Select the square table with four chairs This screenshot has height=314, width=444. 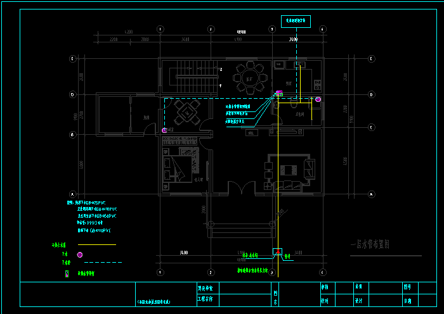tap(187, 115)
